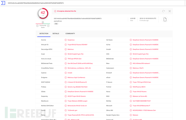186x120 pixels.
Task: Vote positive on the community score
Action: [x=48, y=26]
